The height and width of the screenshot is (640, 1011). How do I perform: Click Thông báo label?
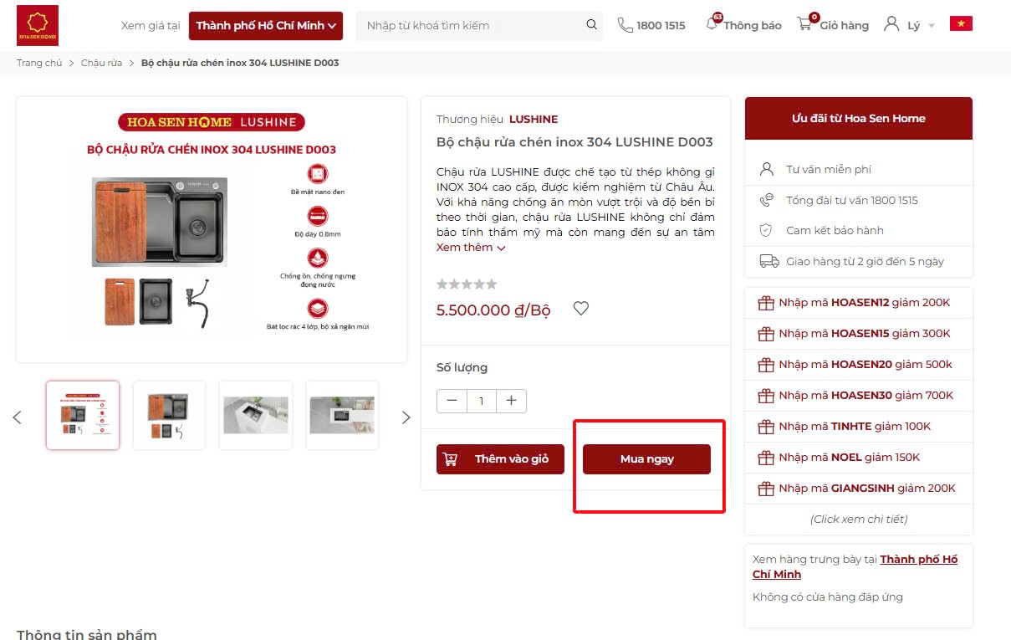tap(753, 26)
